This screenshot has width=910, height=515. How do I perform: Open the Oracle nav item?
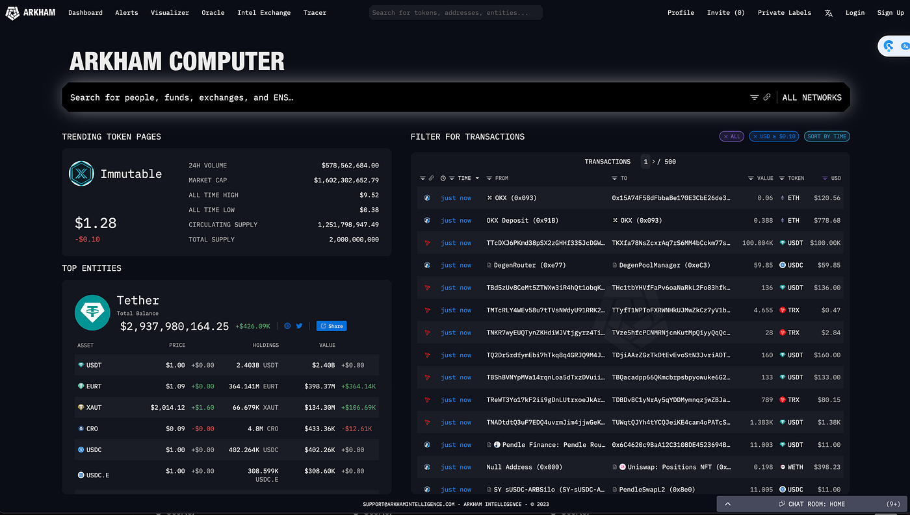tap(213, 13)
